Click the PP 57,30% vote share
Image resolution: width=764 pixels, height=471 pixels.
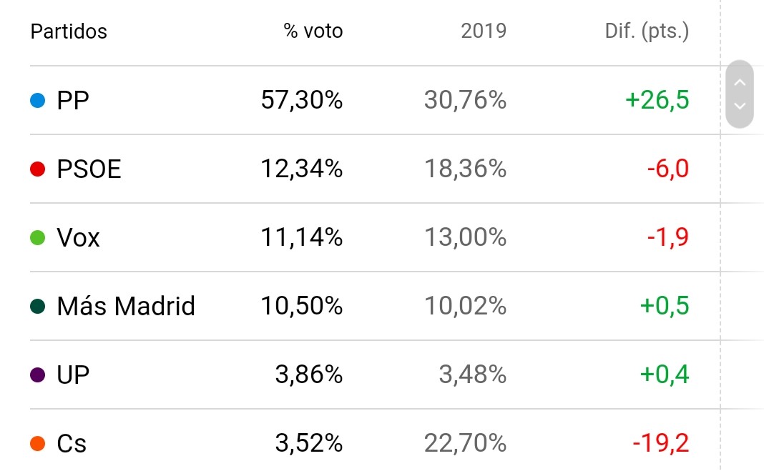tap(301, 101)
